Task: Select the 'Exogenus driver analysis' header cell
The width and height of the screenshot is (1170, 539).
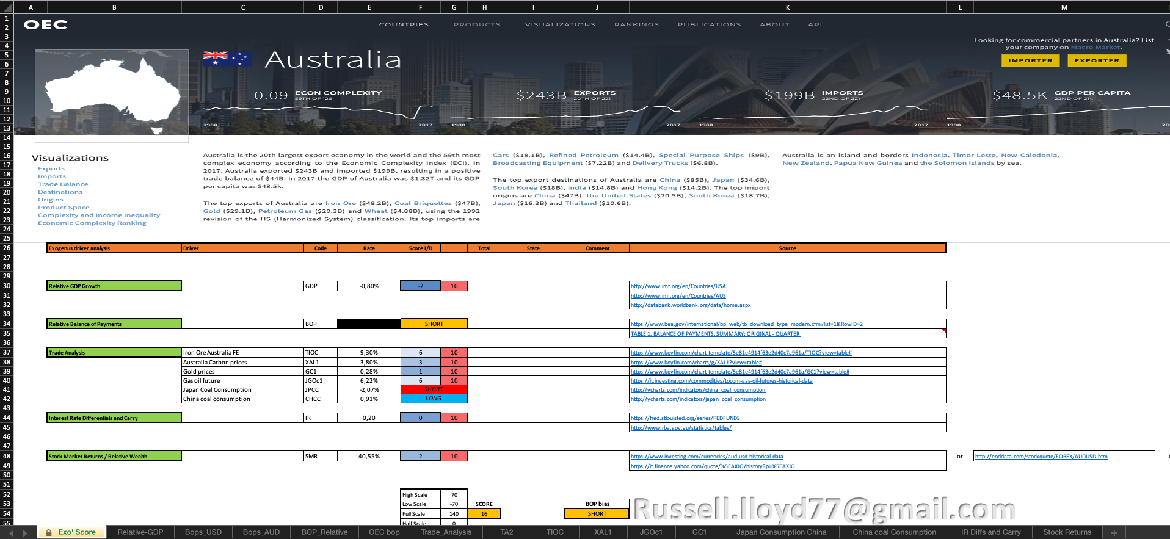Action: [x=114, y=248]
